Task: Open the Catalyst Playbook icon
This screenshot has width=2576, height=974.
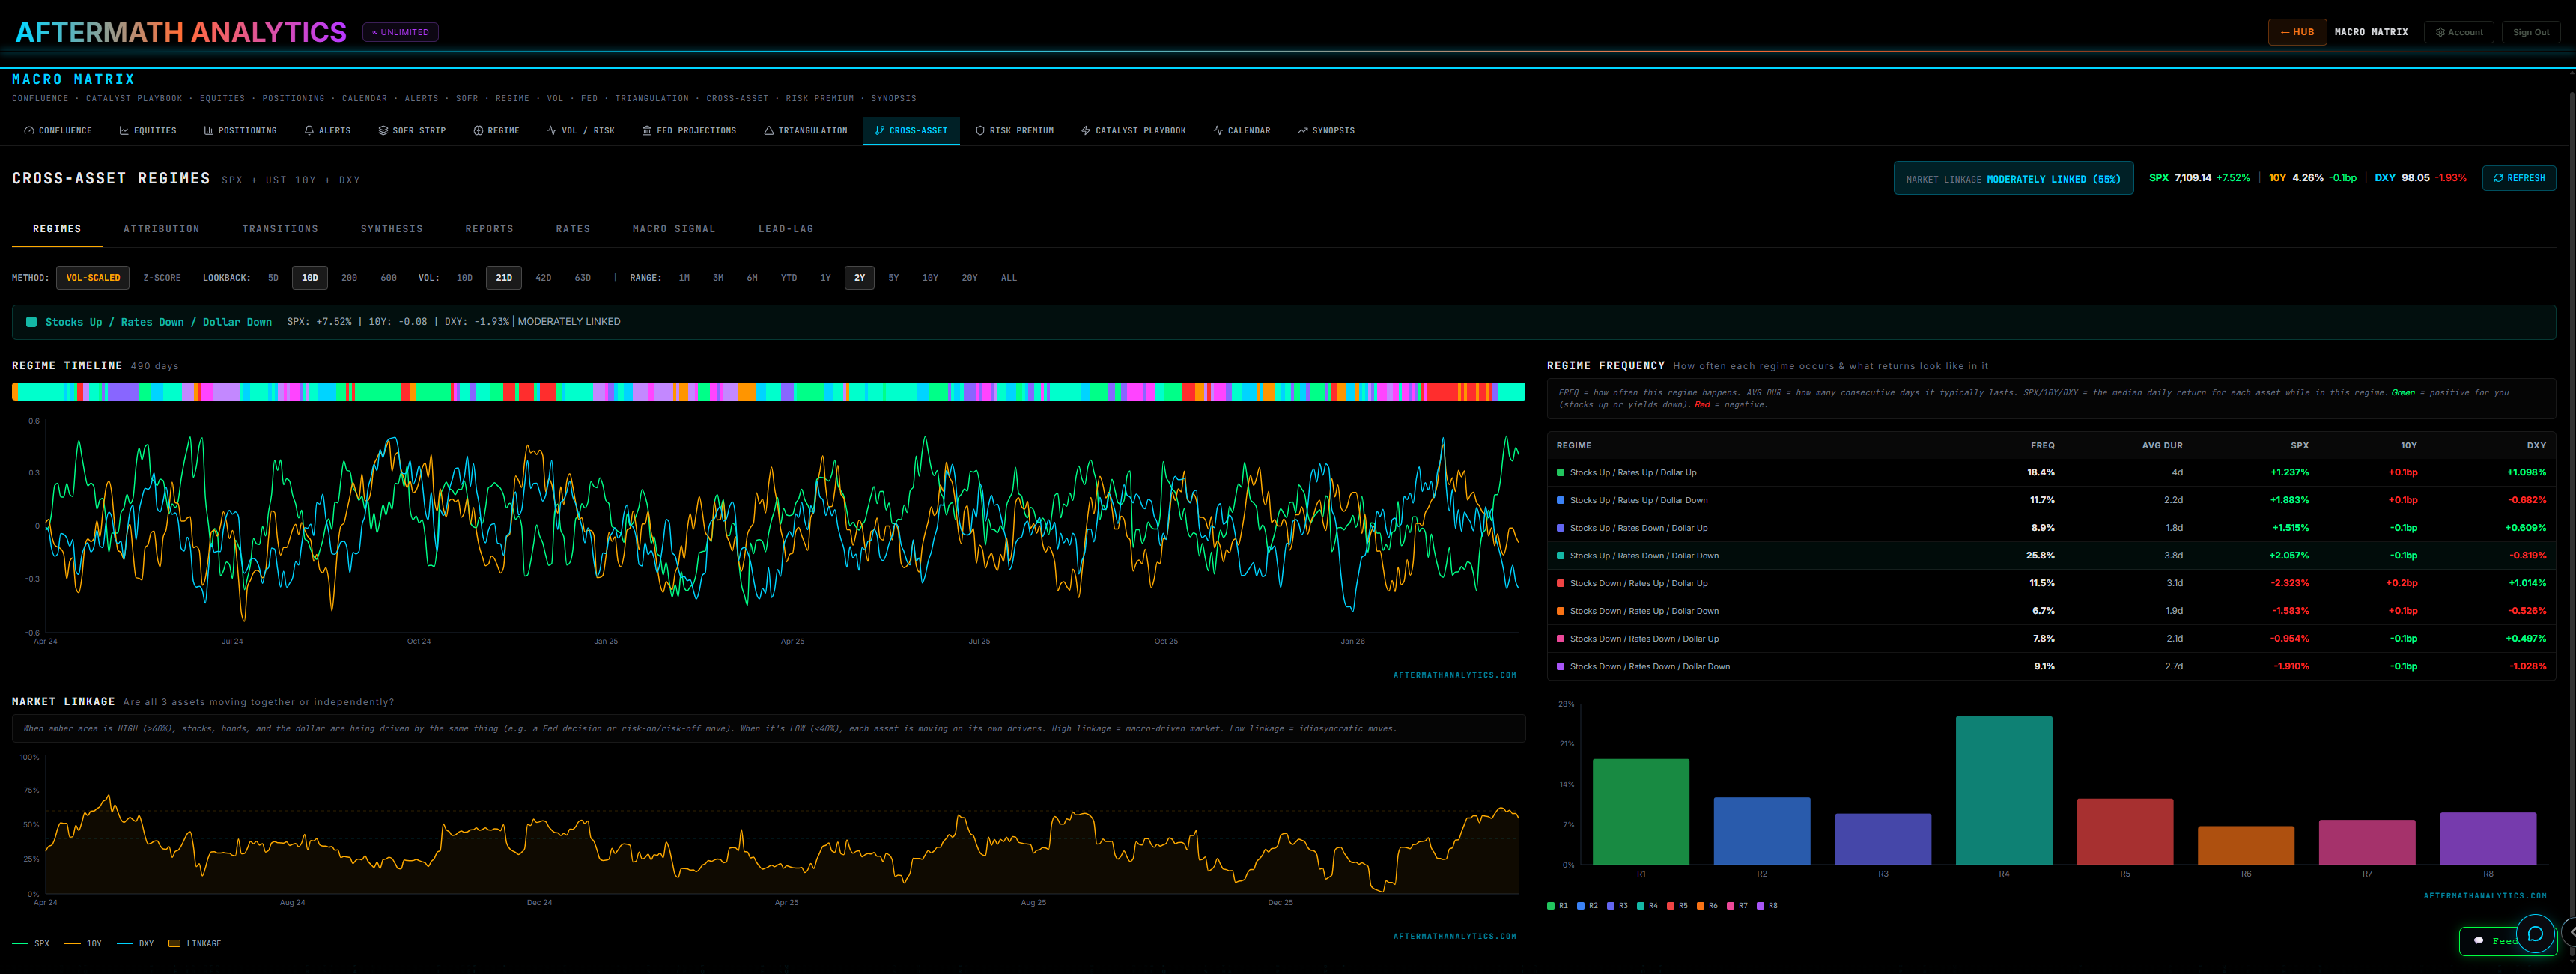Action: coord(1085,130)
